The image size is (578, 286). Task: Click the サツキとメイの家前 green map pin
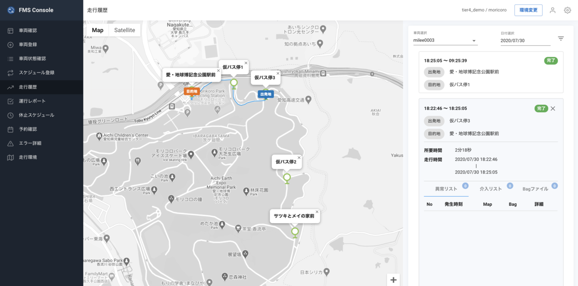point(295,233)
